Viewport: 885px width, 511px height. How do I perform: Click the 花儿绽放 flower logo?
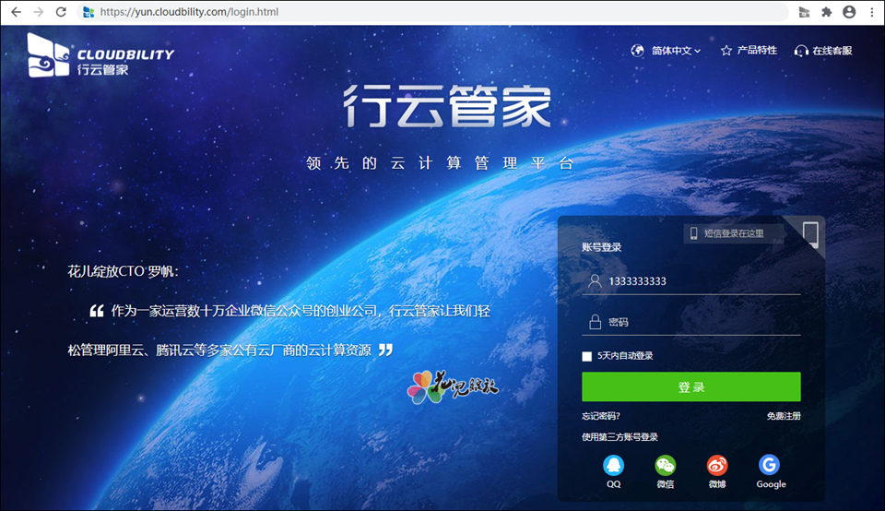(x=453, y=386)
